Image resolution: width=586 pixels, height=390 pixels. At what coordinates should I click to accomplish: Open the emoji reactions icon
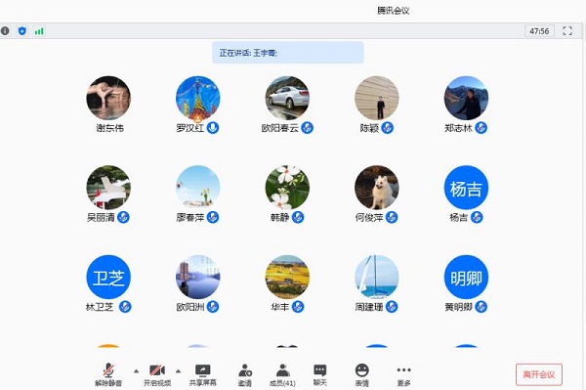coord(361,375)
